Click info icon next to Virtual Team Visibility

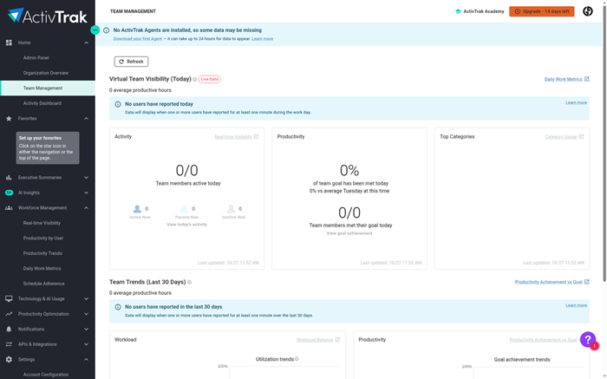tap(195, 80)
